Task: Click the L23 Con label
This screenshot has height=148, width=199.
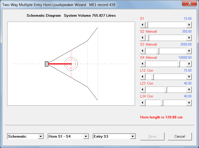Action: pos(147,83)
